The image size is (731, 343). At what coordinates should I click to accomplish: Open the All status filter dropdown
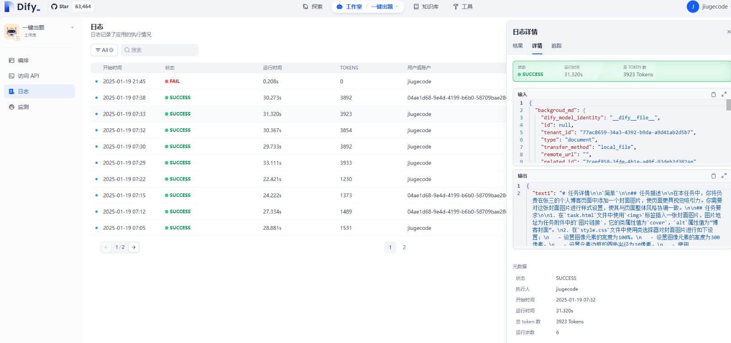point(102,50)
